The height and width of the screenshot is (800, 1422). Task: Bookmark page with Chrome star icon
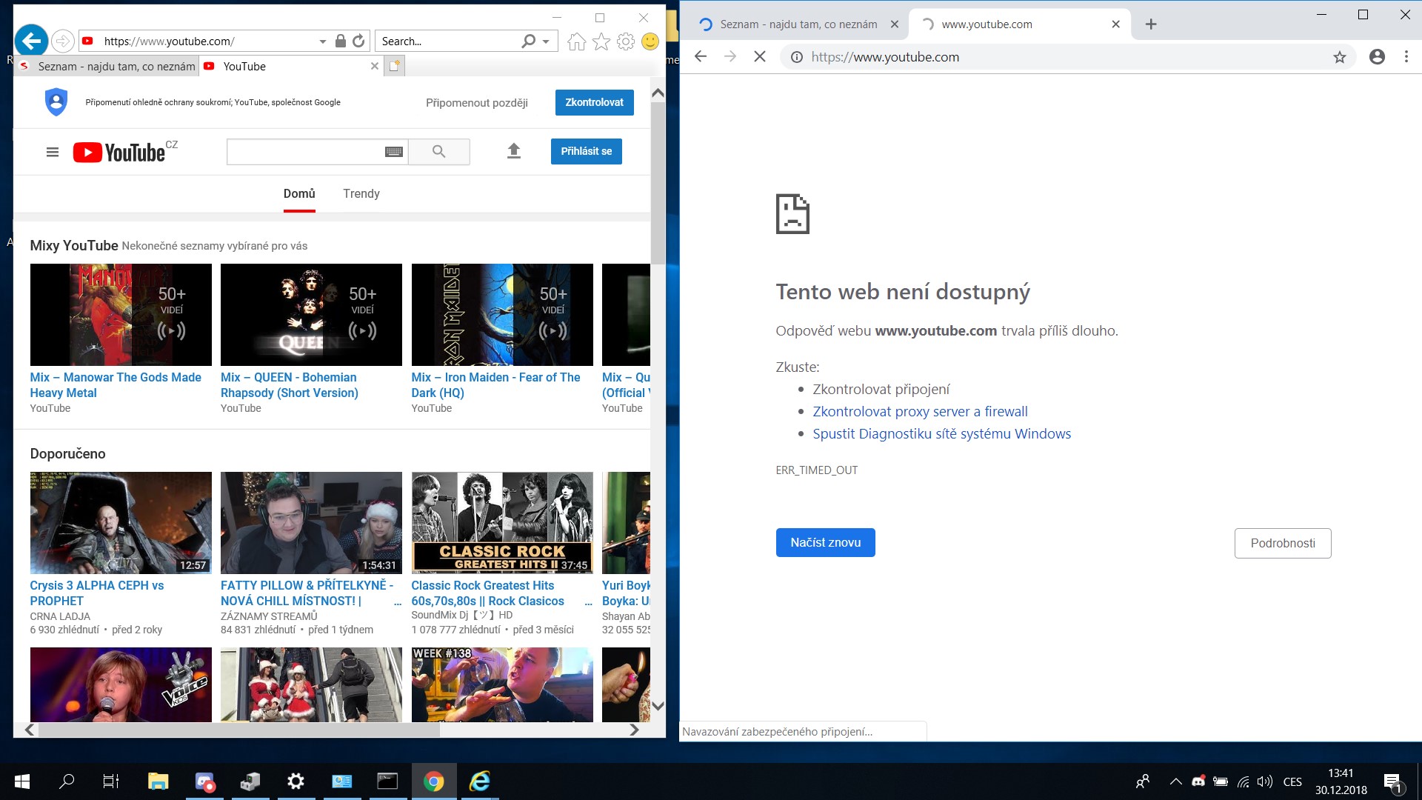tap(1339, 57)
